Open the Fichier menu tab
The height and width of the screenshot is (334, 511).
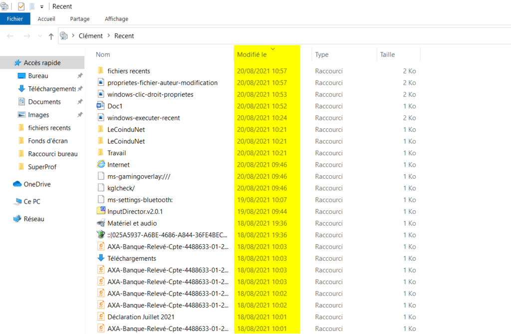tap(15, 19)
